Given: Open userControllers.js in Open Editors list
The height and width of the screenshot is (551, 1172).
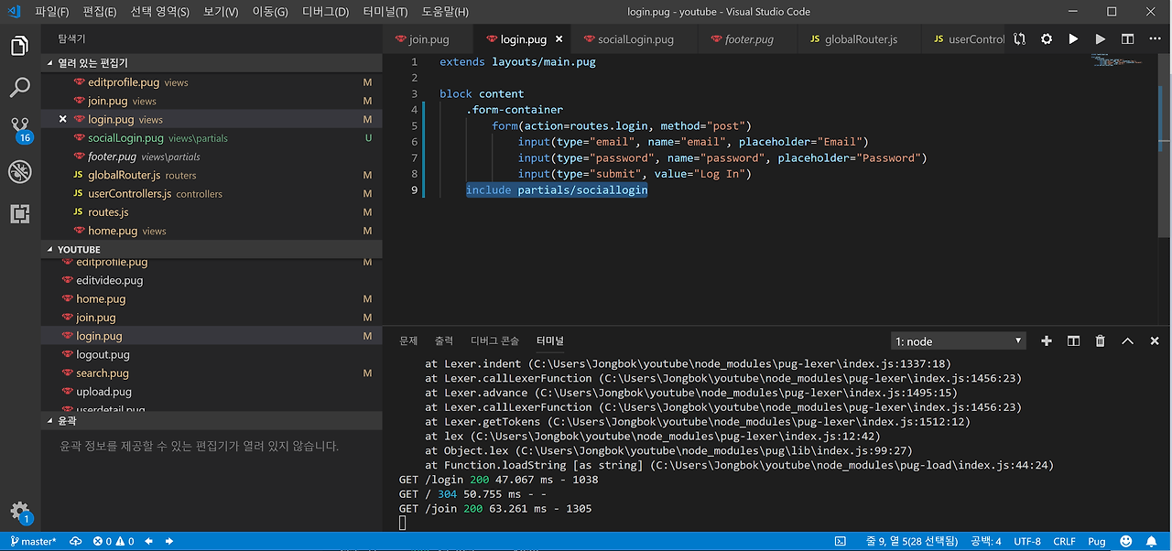Looking at the screenshot, I should pos(129,194).
